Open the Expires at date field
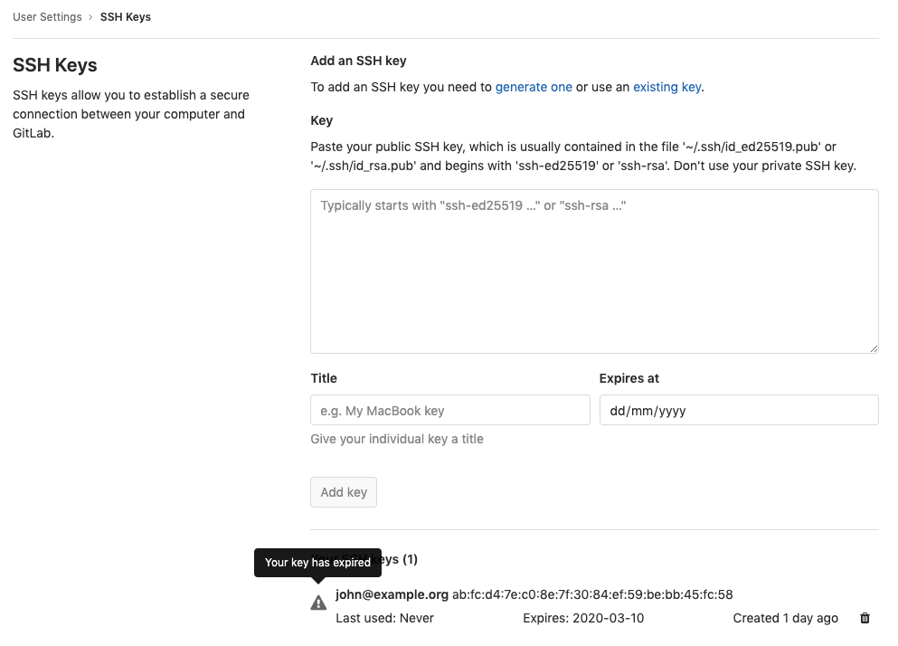Screen dimensions: 898x646 coord(739,410)
